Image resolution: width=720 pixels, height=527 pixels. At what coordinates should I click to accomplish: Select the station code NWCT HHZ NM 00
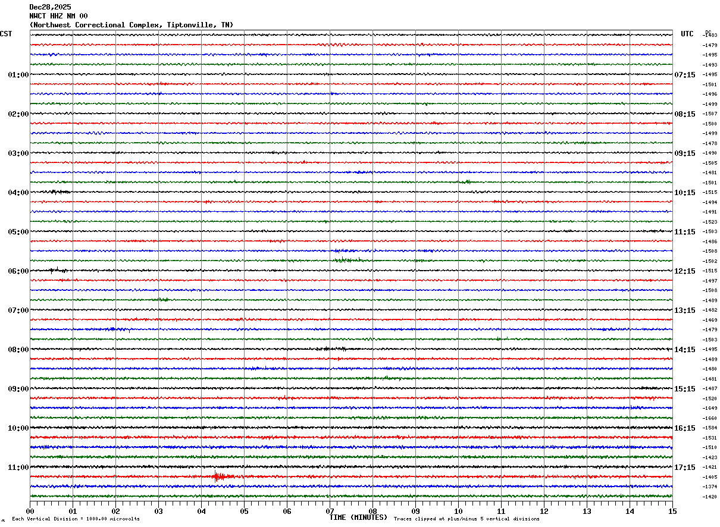[58, 16]
